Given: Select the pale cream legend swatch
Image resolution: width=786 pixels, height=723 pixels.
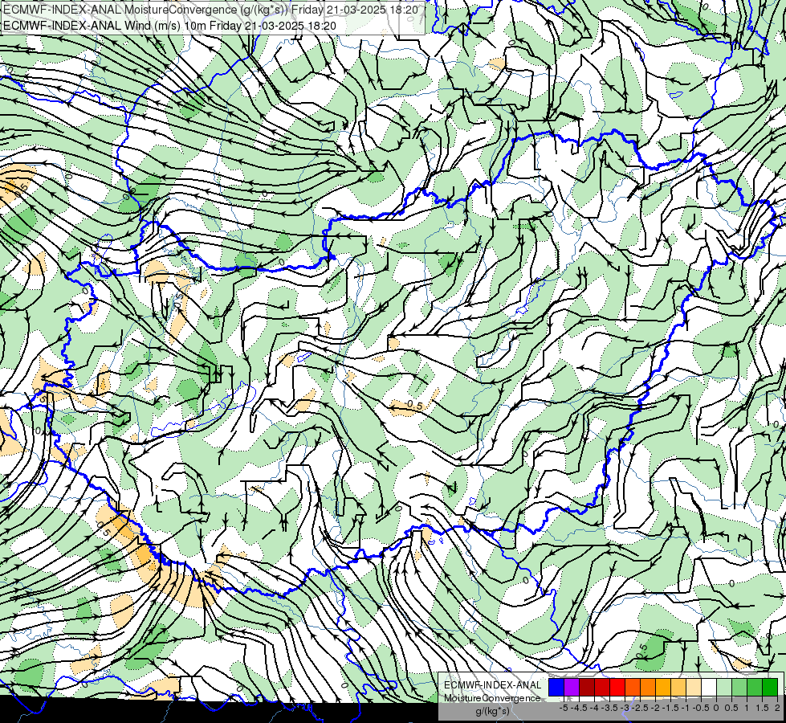Looking at the screenshot, I should (x=694, y=688).
